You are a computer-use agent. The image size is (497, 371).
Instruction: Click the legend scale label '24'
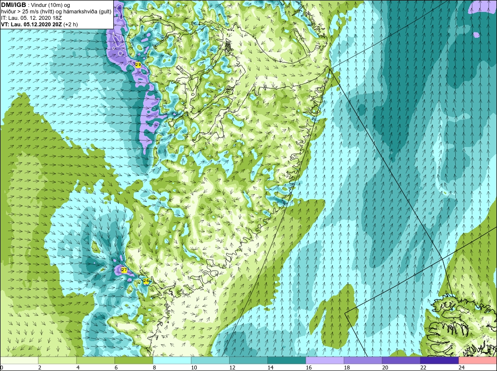point(462,368)
